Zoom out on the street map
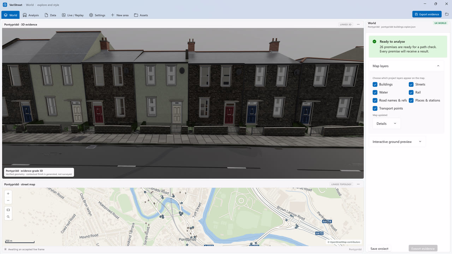Screen dimensions: 452x254 (x=8, y=200)
